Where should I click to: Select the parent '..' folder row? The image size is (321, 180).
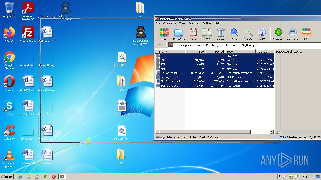click(214, 56)
